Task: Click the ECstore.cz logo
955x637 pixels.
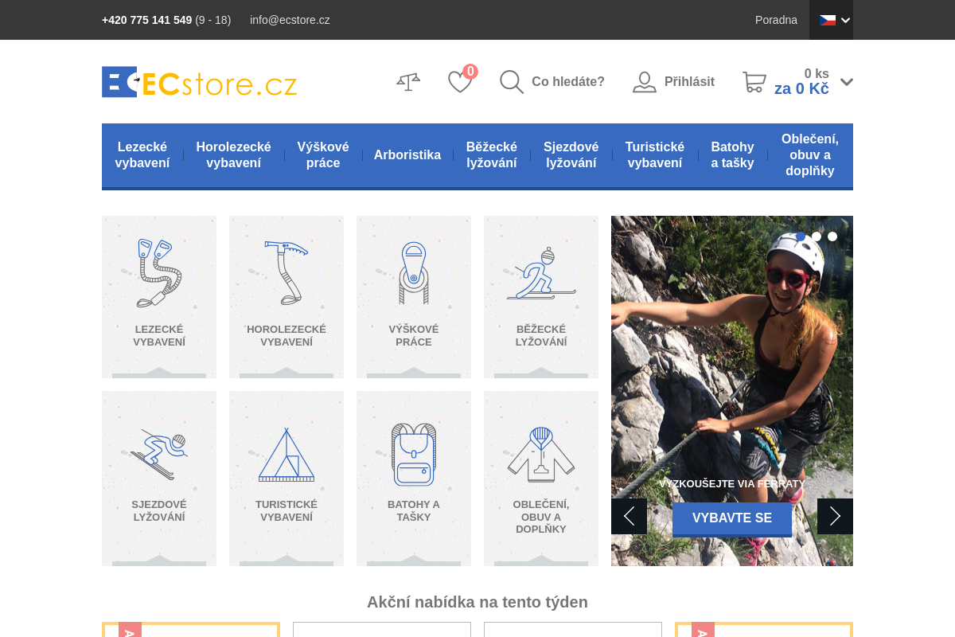Action: 199,82
